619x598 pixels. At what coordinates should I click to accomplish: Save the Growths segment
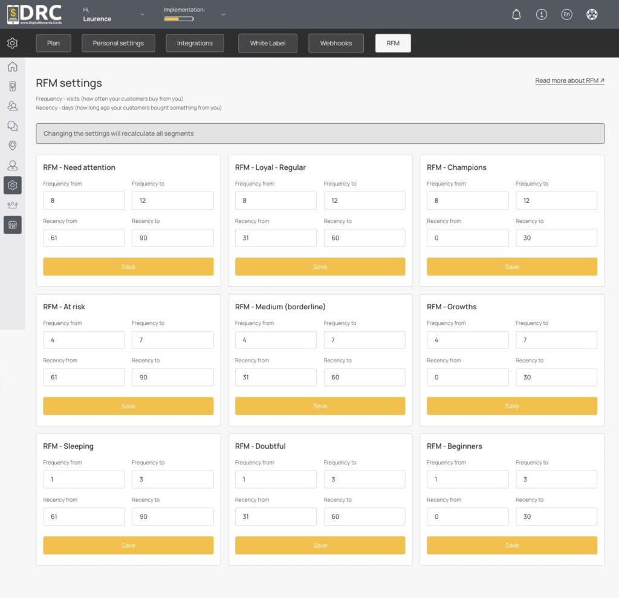512,406
